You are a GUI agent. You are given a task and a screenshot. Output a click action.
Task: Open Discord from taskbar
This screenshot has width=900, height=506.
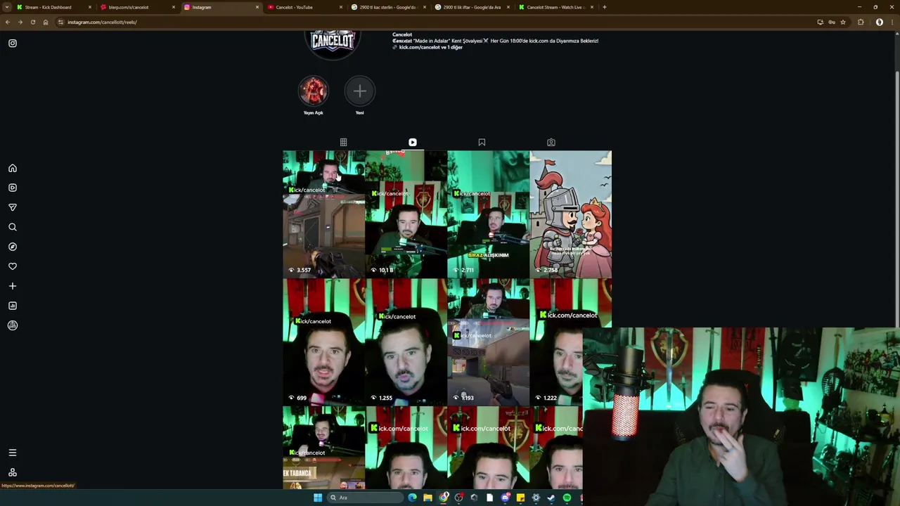(505, 498)
